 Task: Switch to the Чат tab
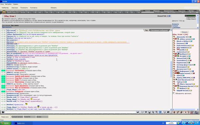click(x=146, y=30)
